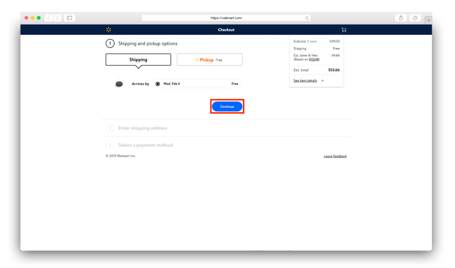Open a new tab with the plus button
Image resolution: width=455 pixels, height=268 pixels.
pos(428,20)
